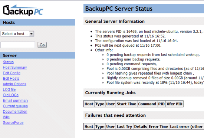This screenshot has width=204, height=138.
Task: Click '0 pending command requests' line
Action: [132, 64]
